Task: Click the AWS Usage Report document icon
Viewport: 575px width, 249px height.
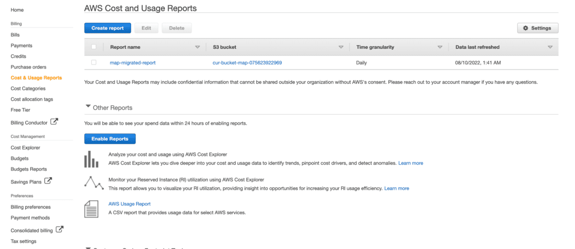Action: pos(91,208)
